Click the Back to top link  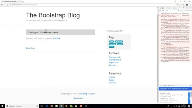[x=78, y=98]
